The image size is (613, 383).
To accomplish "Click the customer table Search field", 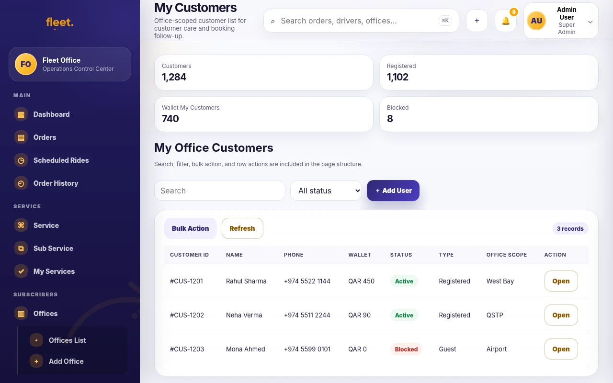I will 220,191.
